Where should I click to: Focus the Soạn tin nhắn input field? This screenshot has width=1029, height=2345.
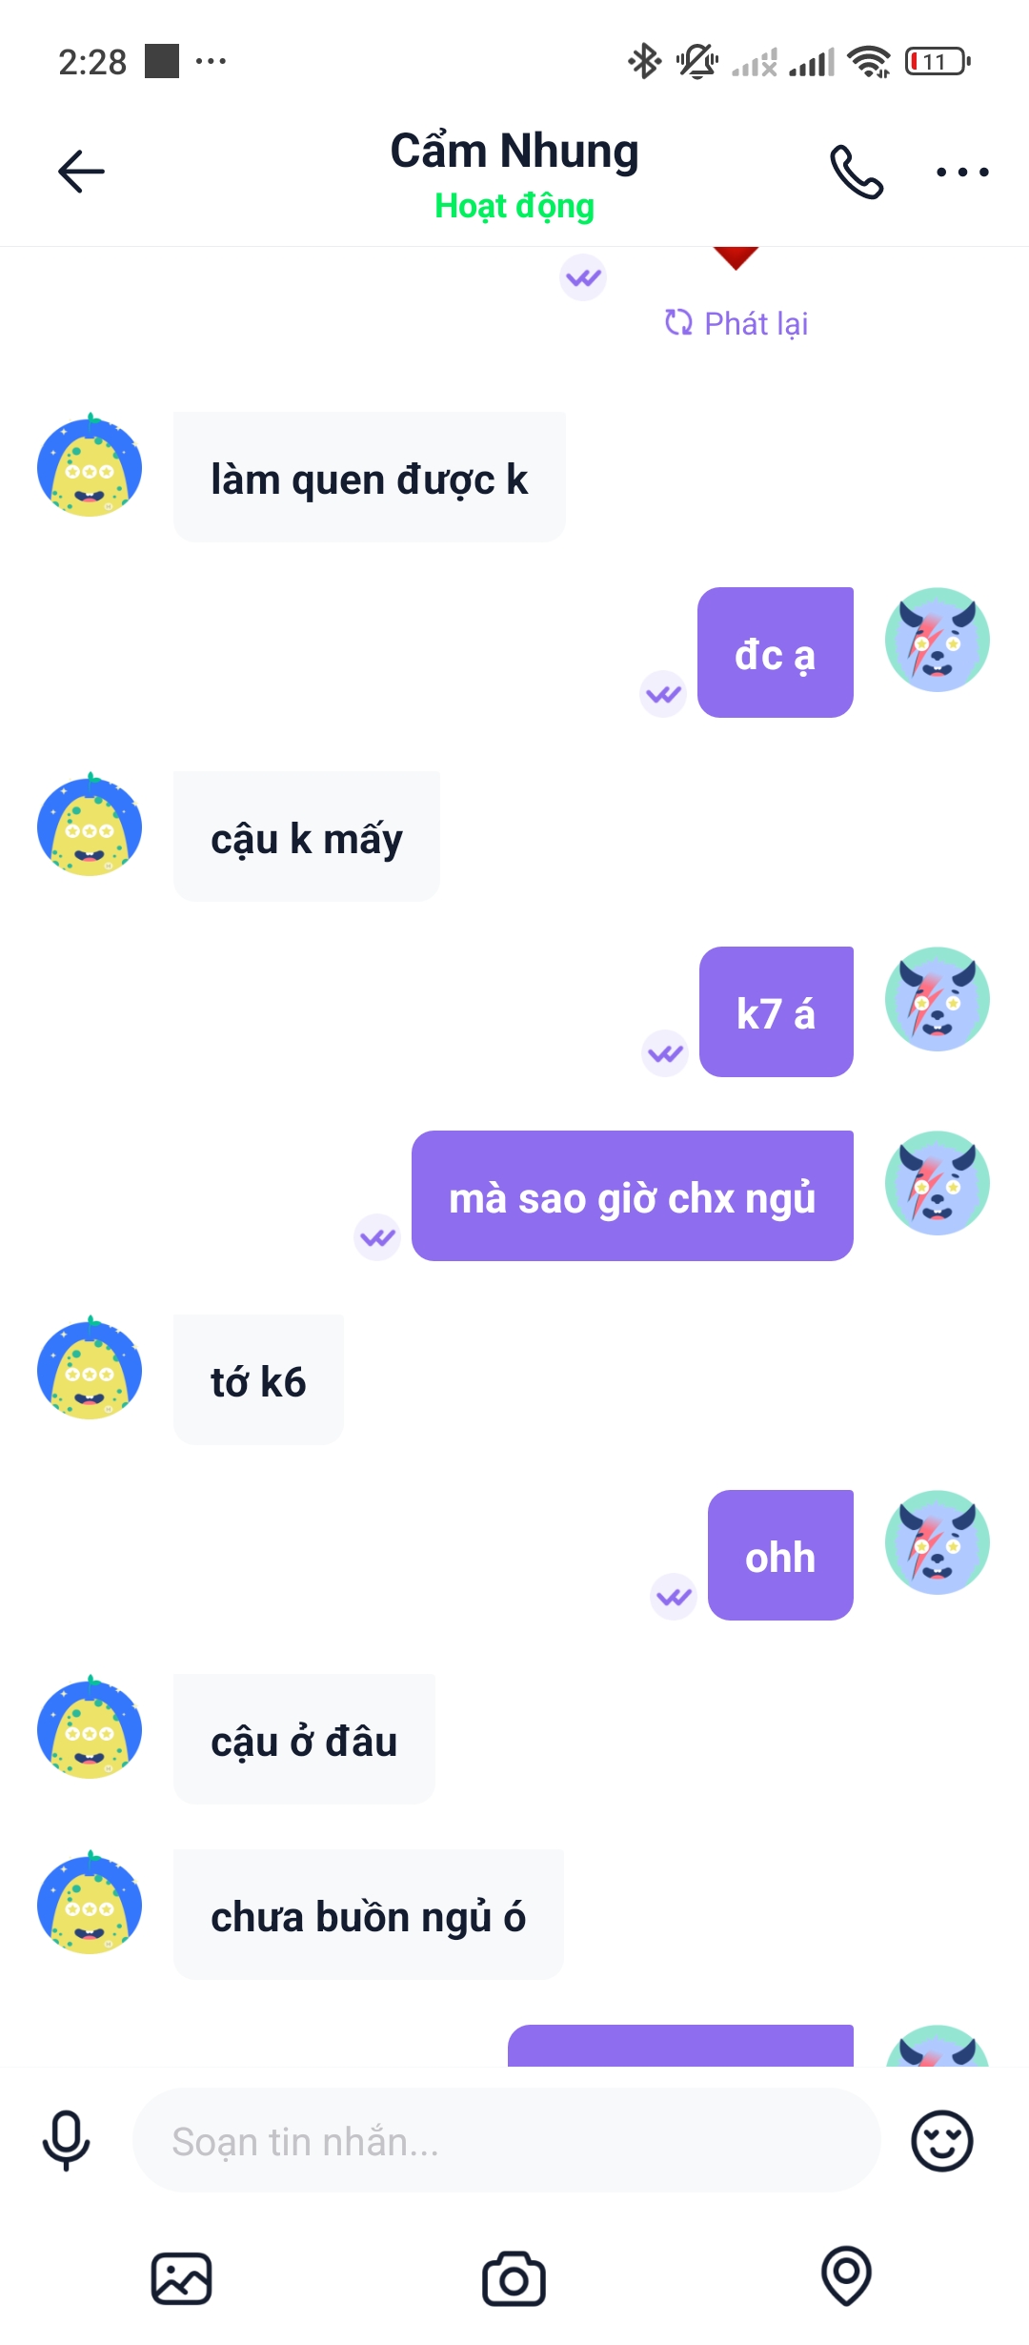point(506,2141)
